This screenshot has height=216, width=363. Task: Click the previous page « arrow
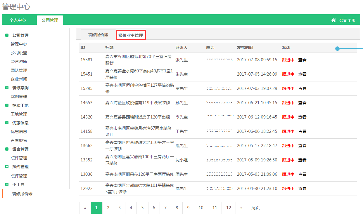coord(85,208)
